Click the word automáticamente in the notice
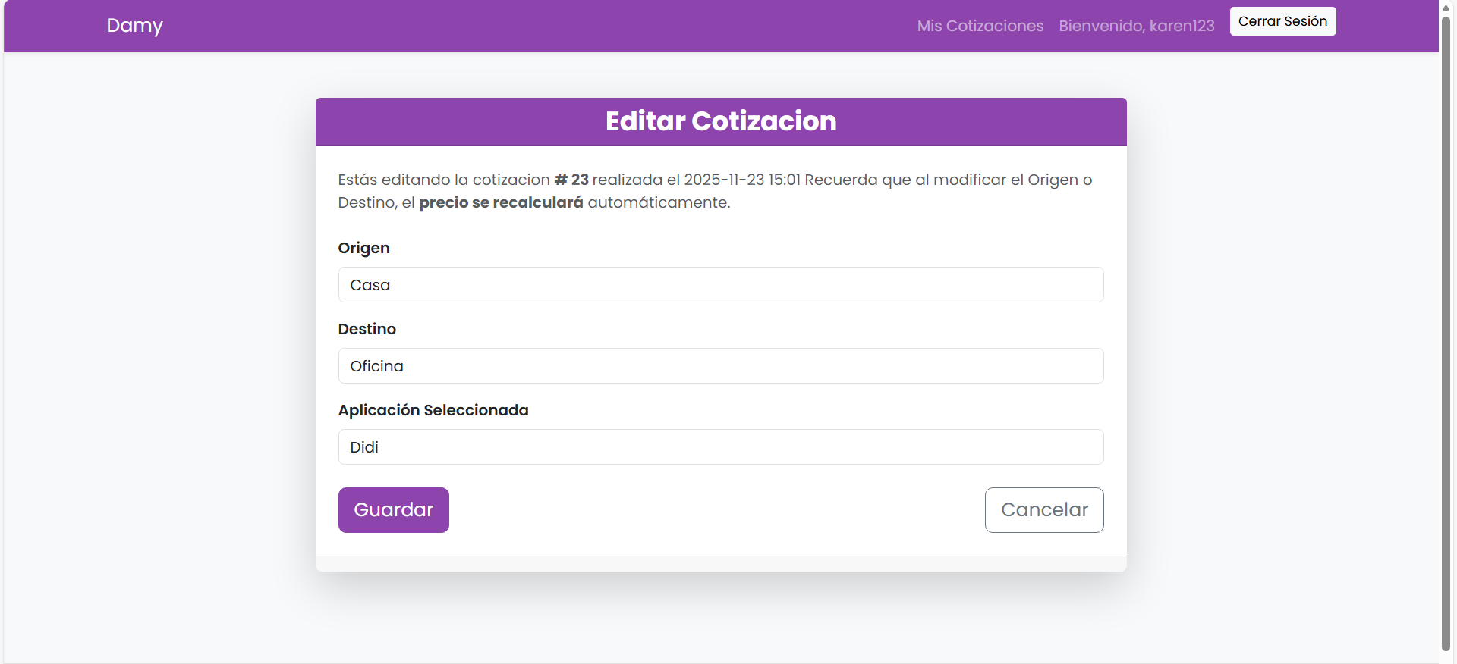 tap(658, 202)
